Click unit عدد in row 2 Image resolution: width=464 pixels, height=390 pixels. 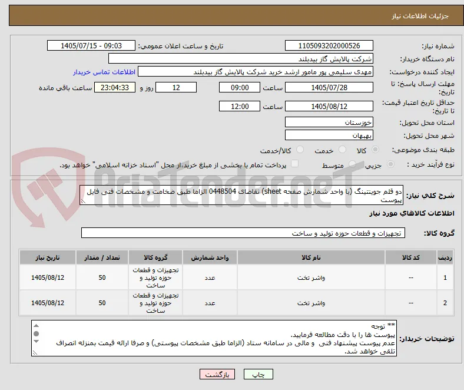coord(210,303)
